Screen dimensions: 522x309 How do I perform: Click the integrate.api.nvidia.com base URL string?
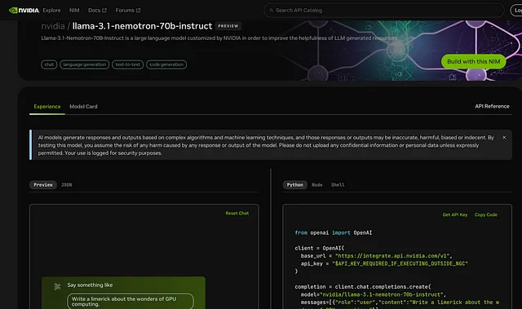(x=392, y=256)
